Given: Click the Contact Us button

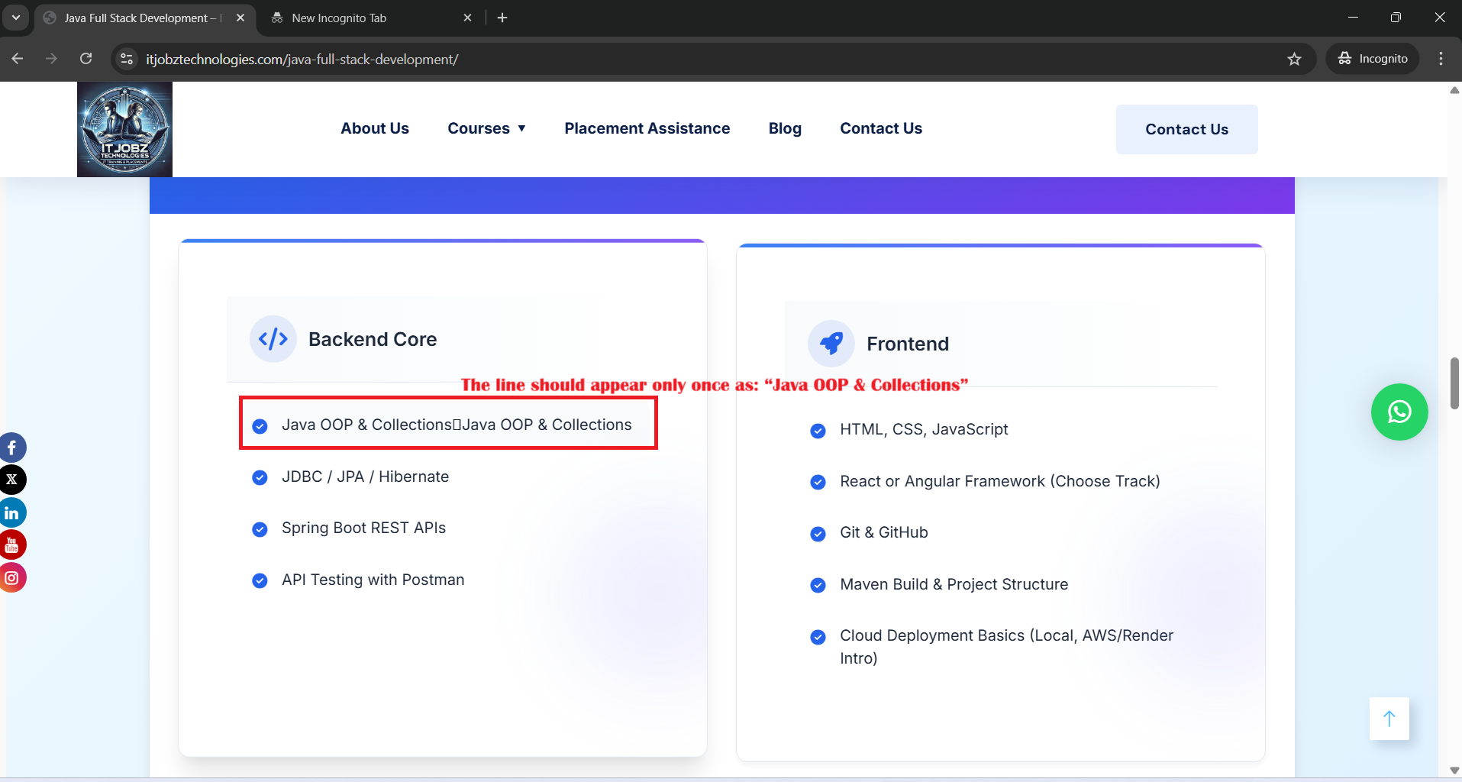Looking at the screenshot, I should tap(1186, 129).
